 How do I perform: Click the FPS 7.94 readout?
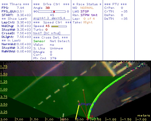point(21,8)
